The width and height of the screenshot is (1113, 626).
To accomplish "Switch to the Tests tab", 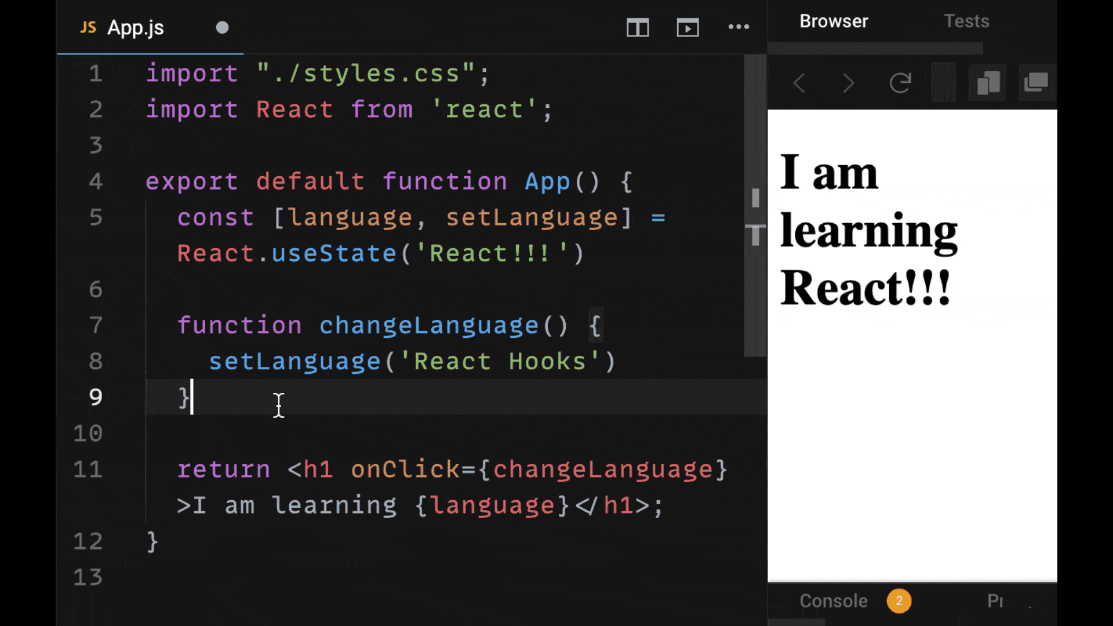I will pos(966,21).
